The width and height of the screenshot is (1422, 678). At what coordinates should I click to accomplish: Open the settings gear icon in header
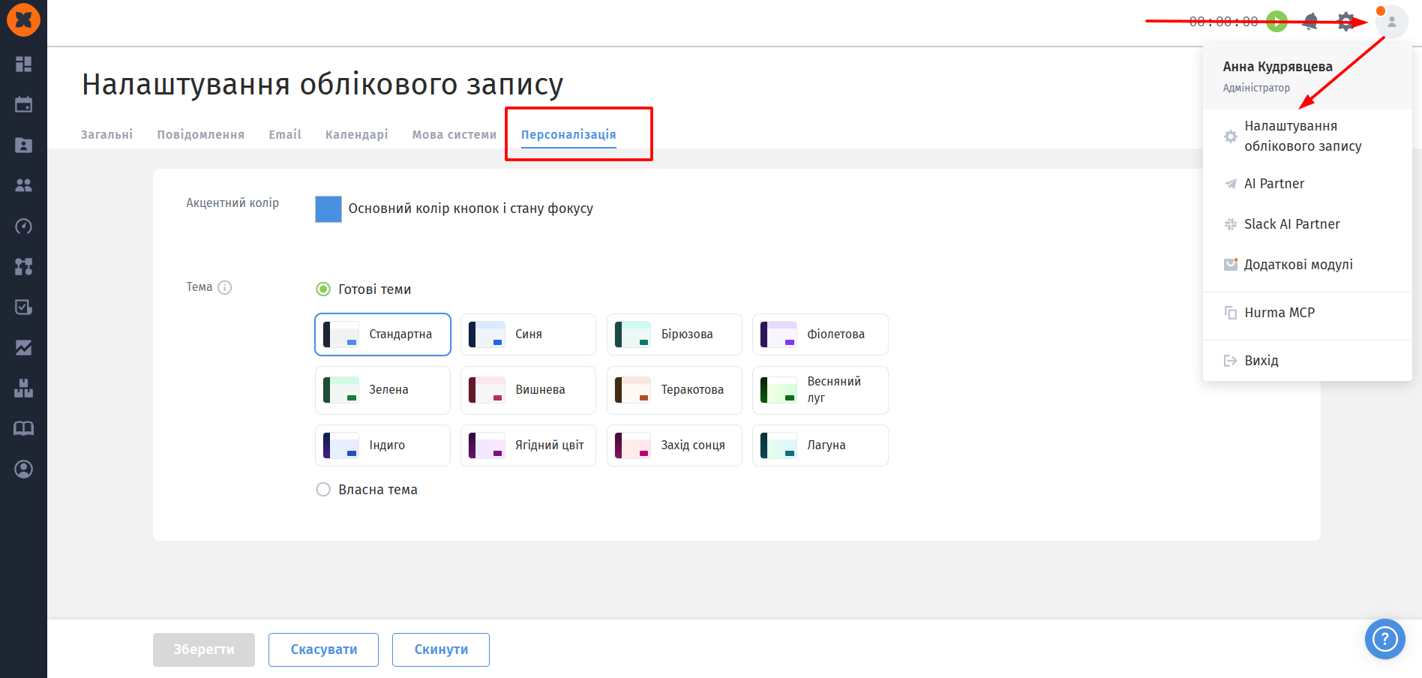(x=1346, y=22)
